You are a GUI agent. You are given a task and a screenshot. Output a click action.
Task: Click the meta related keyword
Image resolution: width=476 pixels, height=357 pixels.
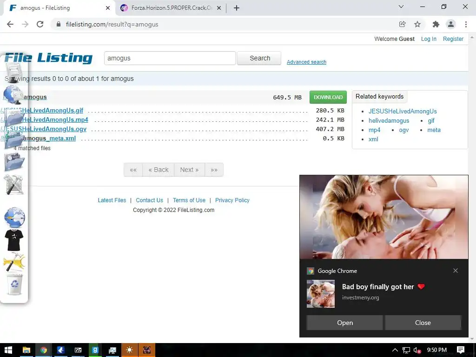[434, 130]
